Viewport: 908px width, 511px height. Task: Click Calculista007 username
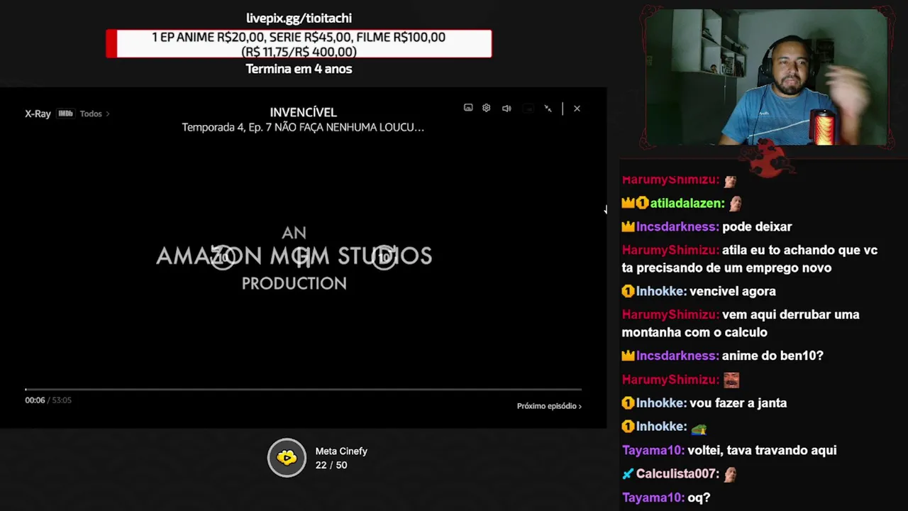677,473
